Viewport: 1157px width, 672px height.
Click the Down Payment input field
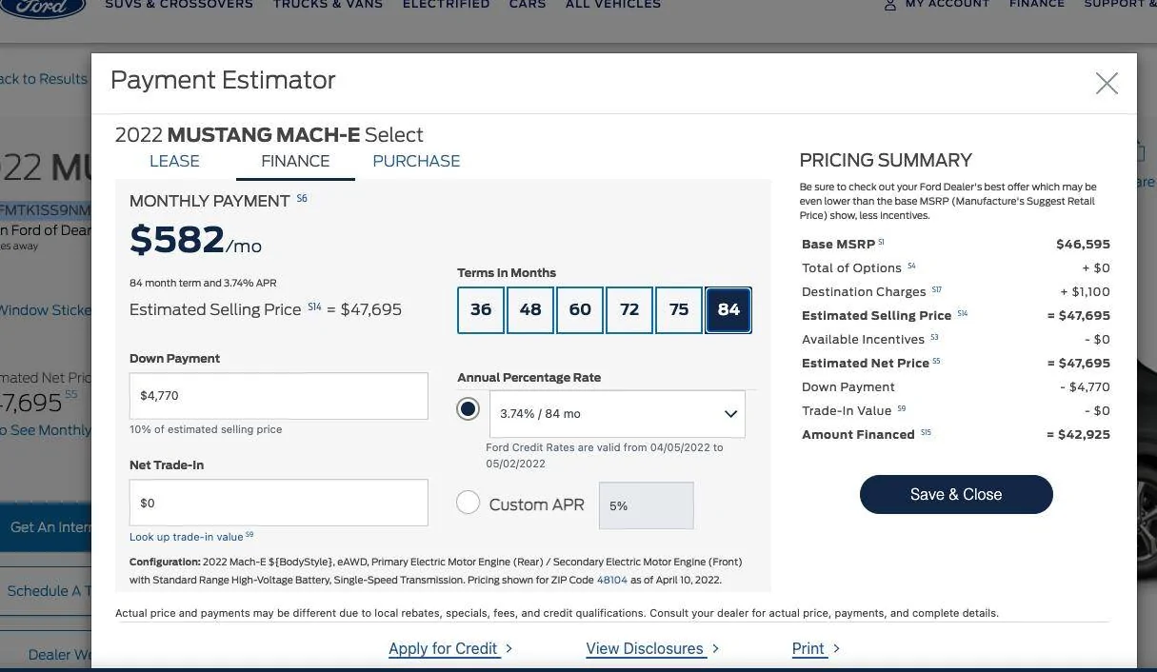(x=279, y=395)
